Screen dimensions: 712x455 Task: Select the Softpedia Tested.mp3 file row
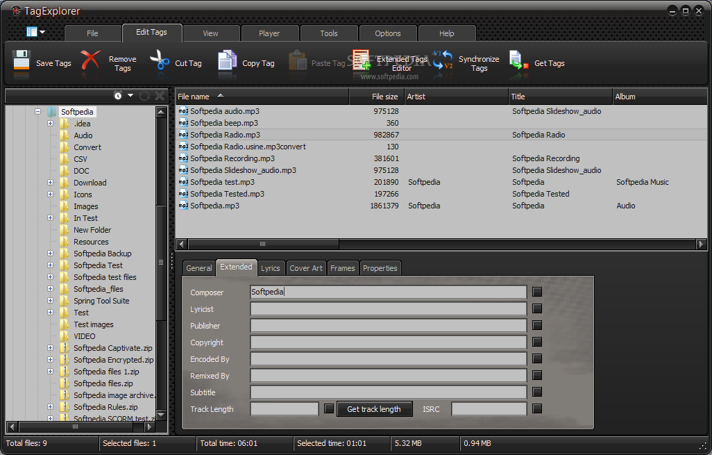pyautogui.click(x=441, y=194)
